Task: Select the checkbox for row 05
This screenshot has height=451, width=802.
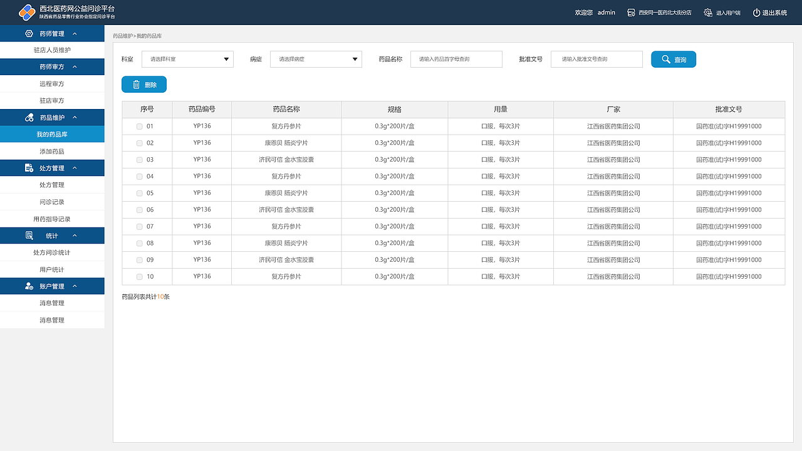Action: tap(139, 193)
